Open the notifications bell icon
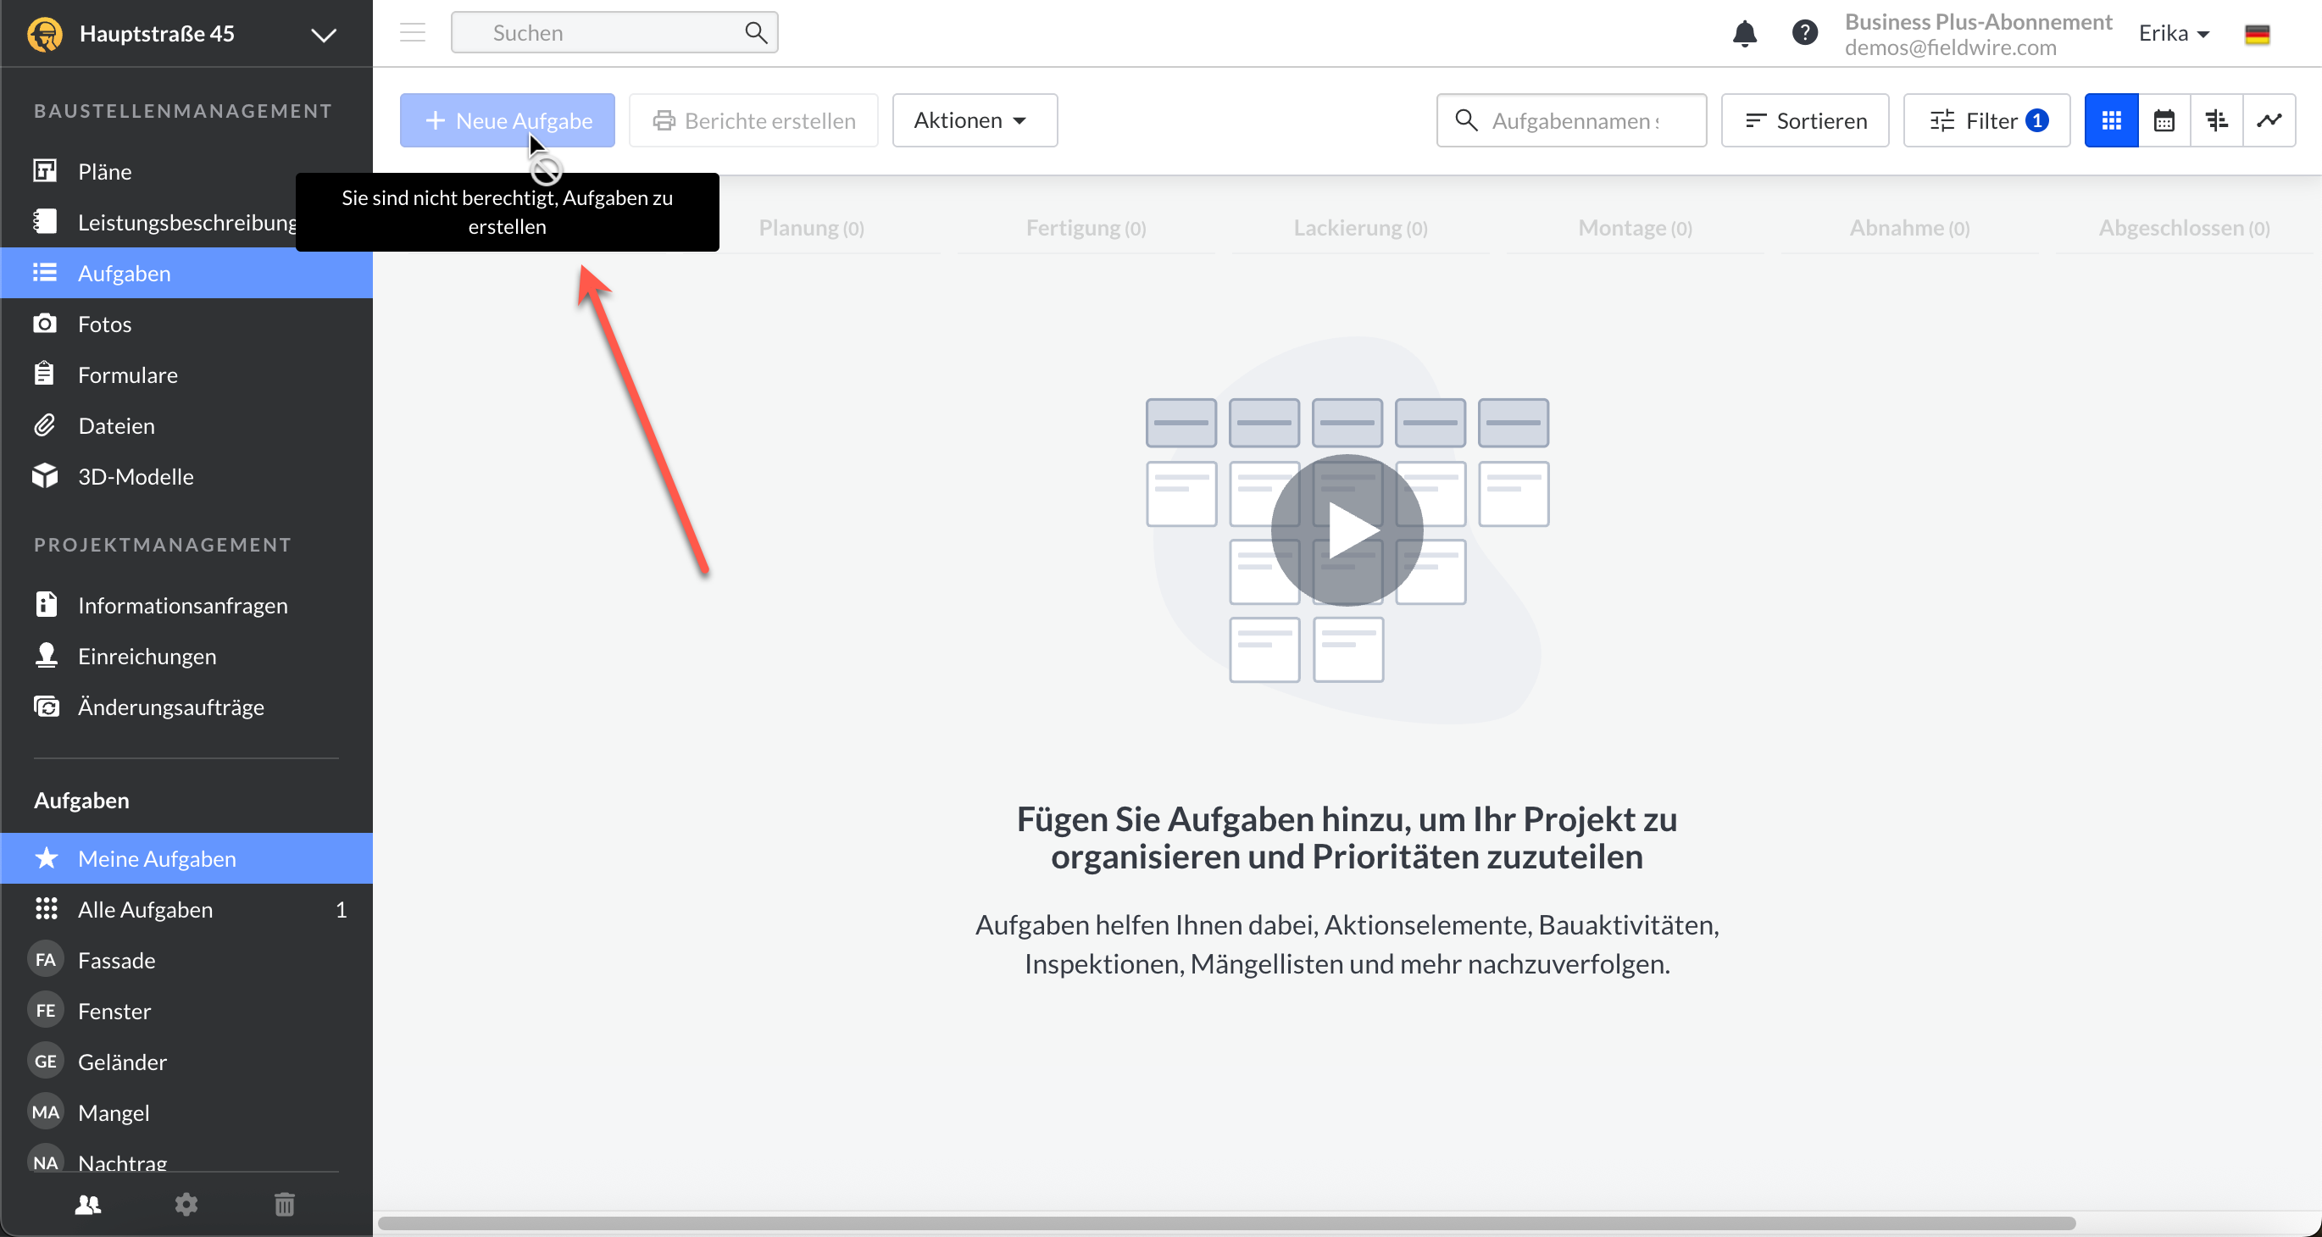This screenshot has height=1237, width=2322. [1744, 33]
